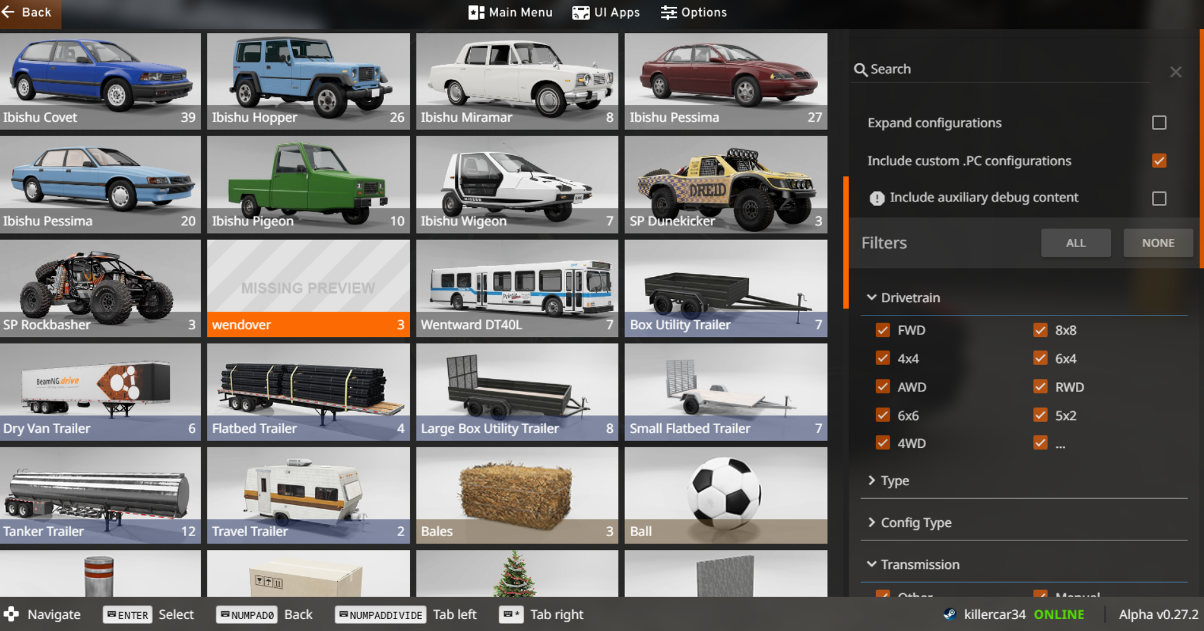Select the Box Utility Trailer

[x=726, y=288]
